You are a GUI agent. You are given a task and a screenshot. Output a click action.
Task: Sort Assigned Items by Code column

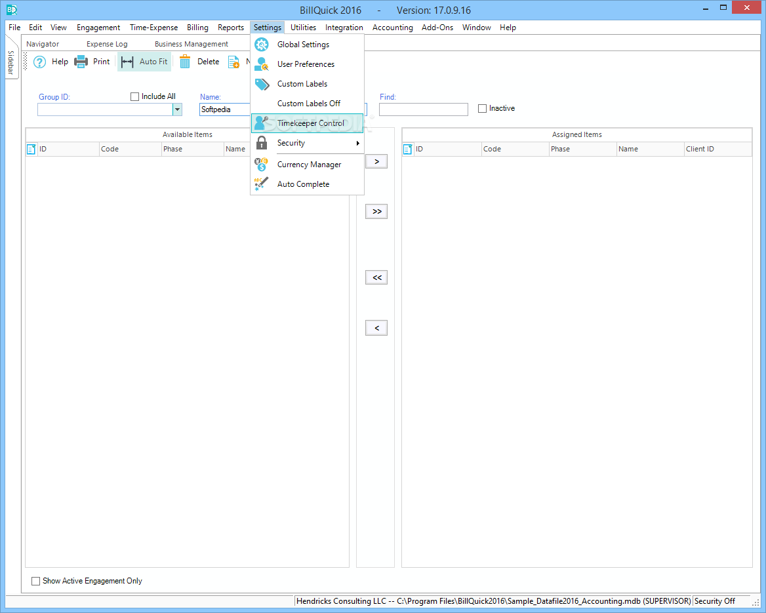click(x=515, y=149)
